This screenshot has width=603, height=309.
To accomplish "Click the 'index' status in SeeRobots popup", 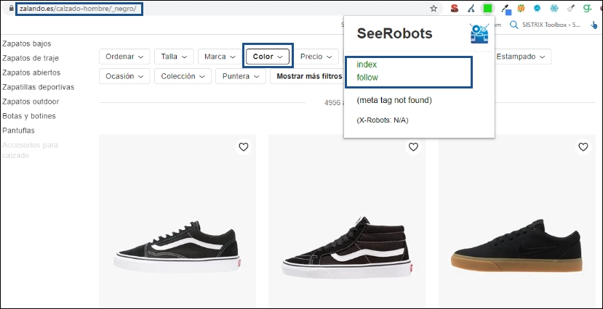I will [x=367, y=65].
